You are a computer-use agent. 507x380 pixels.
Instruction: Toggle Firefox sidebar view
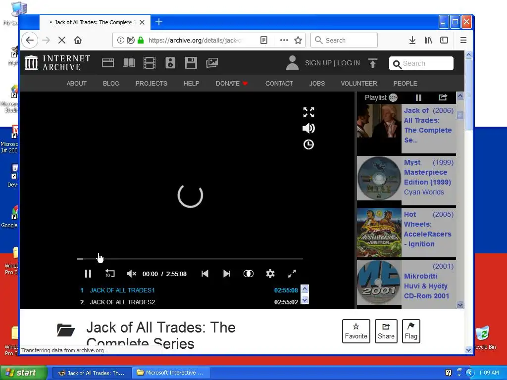444,40
